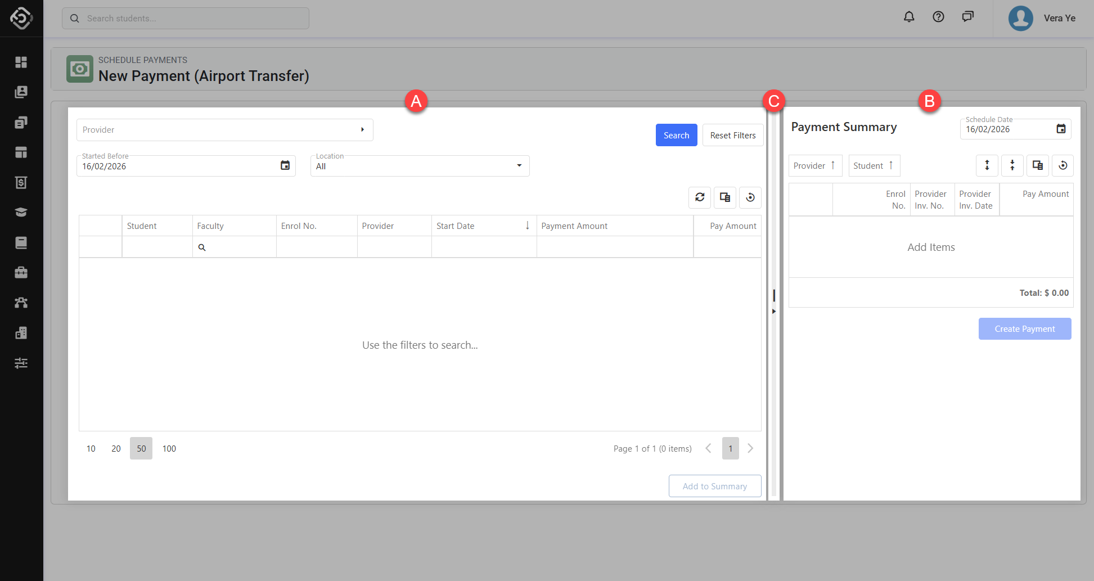Collapse the panel using splitter arrow
1094x581 pixels.
(774, 311)
